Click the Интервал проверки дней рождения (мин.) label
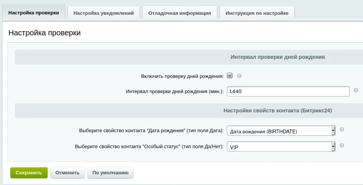 pyautogui.click(x=175, y=91)
